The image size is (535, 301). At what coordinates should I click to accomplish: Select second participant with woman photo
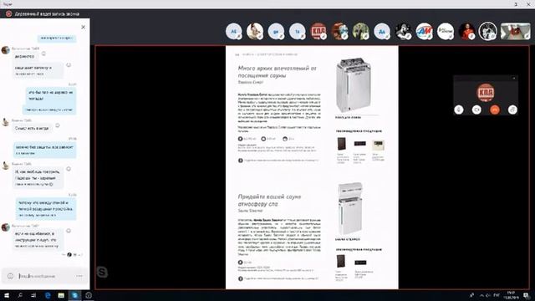(255, 31)
